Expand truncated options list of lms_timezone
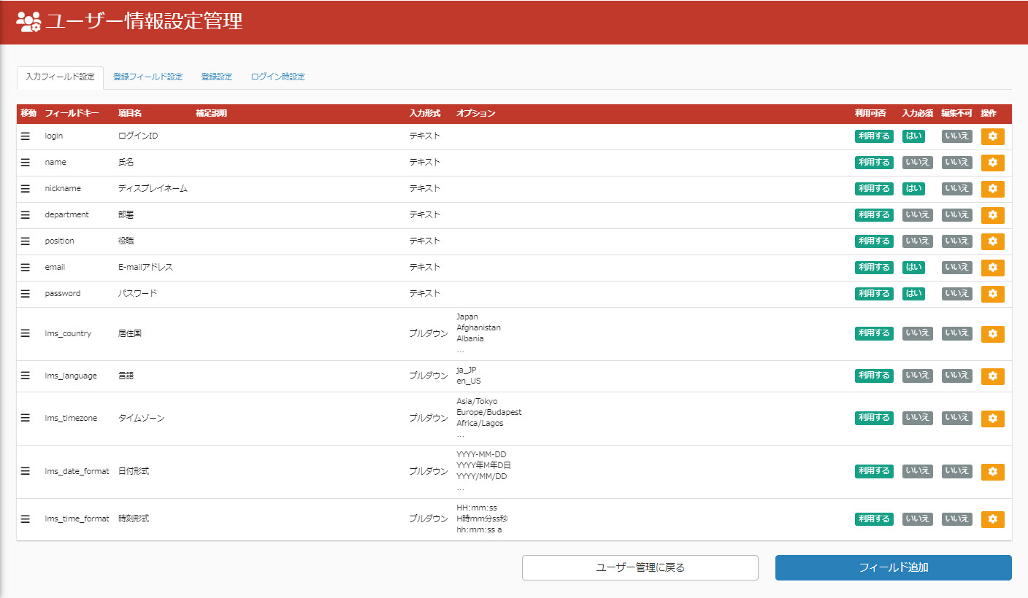This screenshot has width=1028, height=598. tap(460, 435)
